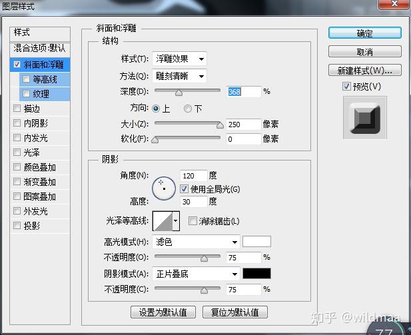Enable the 外发光 checkbox
This screenshot has height=335, width=411.
click(17, 211)
